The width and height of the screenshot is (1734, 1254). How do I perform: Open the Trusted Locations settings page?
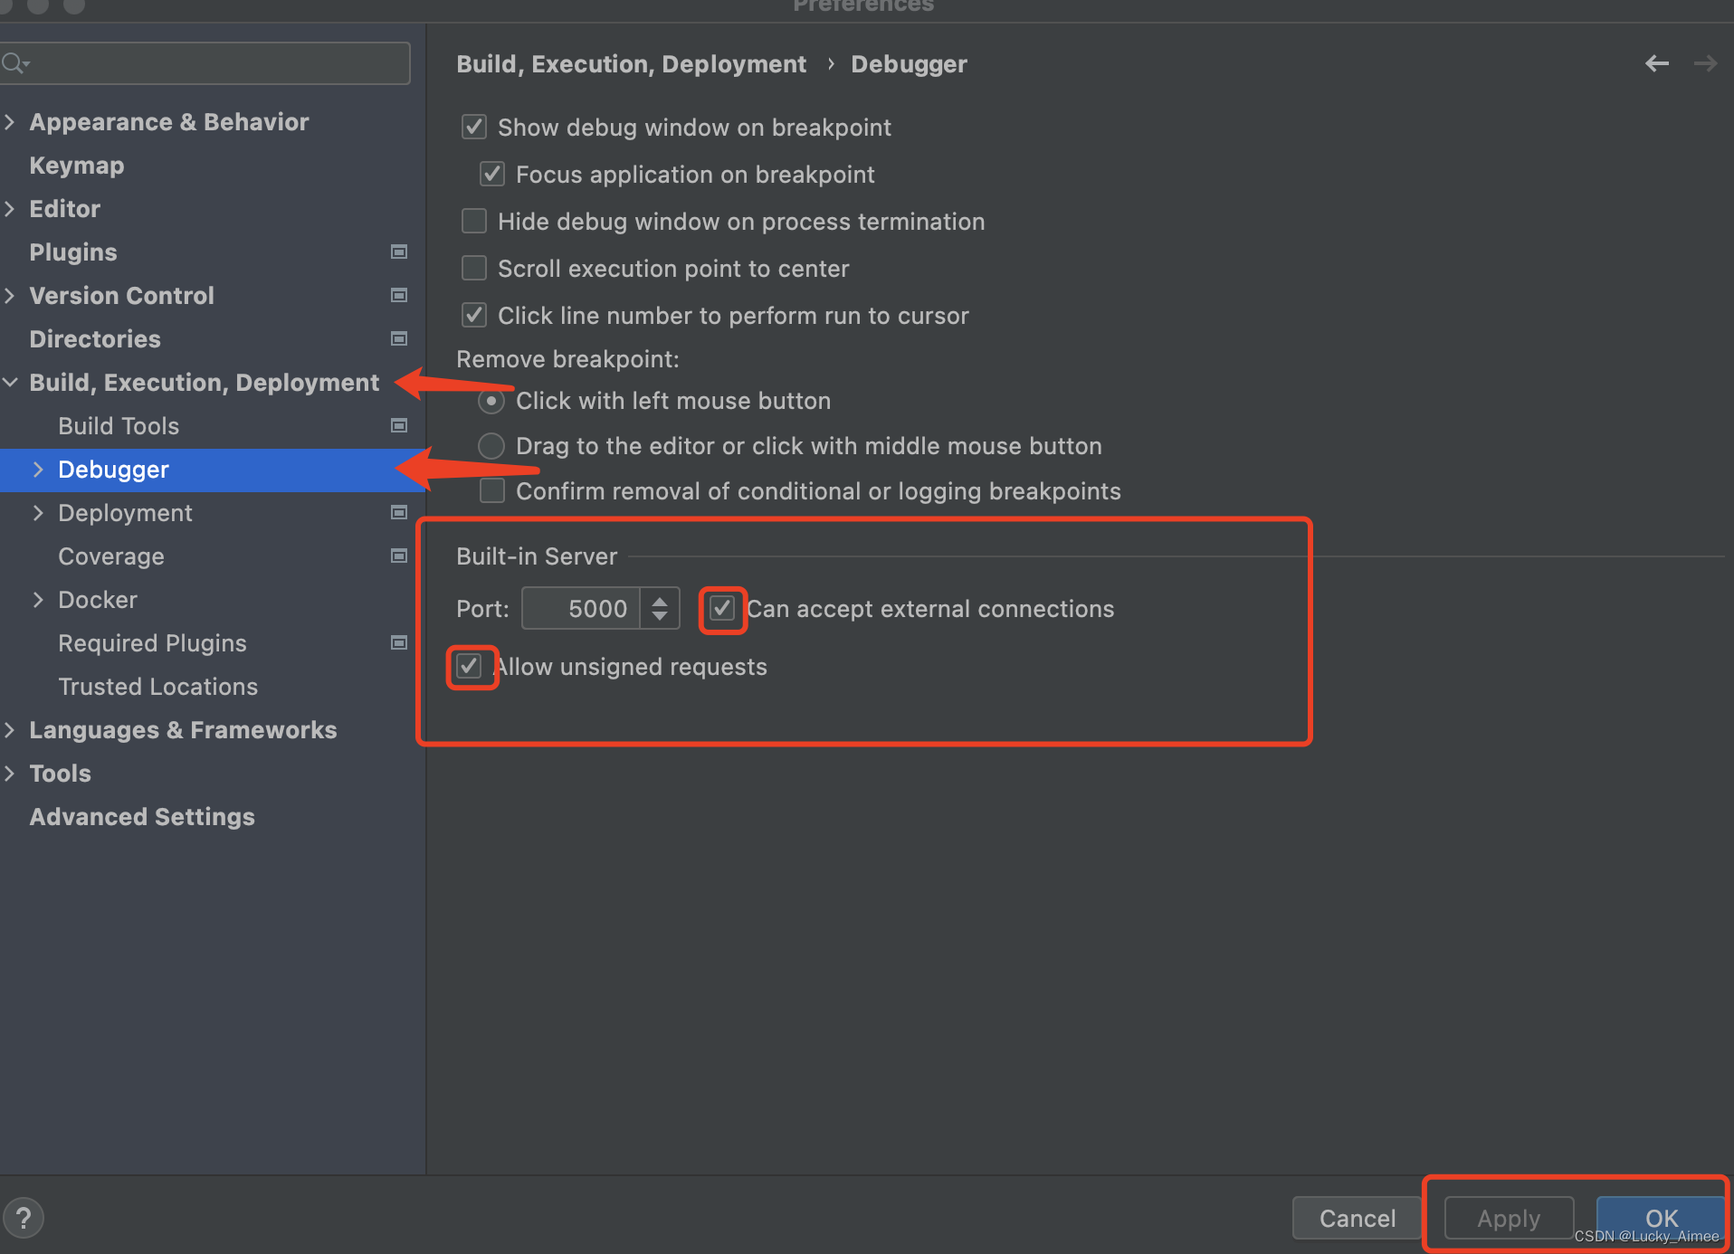[x=157, y=686]
